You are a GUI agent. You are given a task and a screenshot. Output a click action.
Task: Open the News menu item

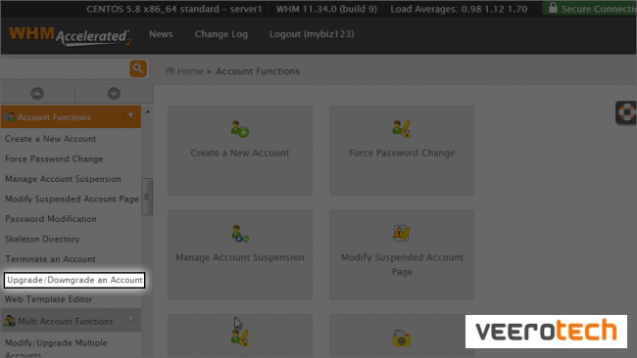click(161, 34)
